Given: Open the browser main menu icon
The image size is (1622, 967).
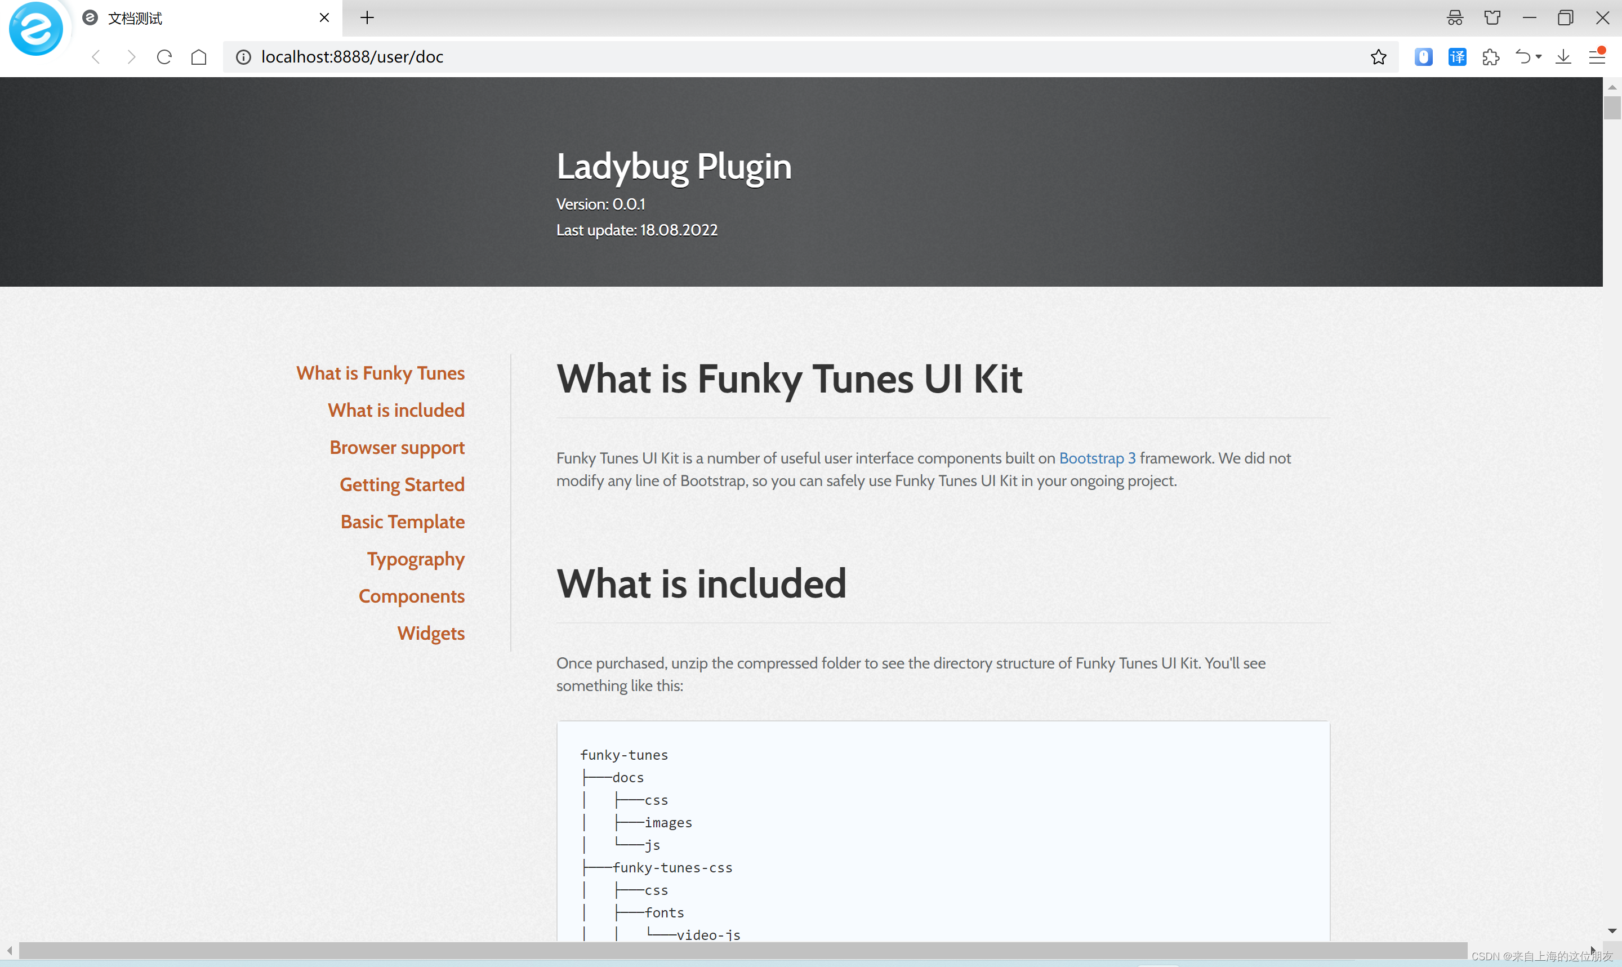Looking at the screenshot, I should 1597,57.
